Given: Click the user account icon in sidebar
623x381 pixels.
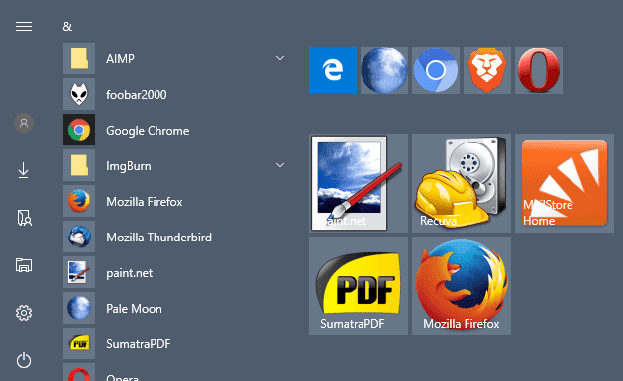Looking at the screenshot, I should coord(24,123).
